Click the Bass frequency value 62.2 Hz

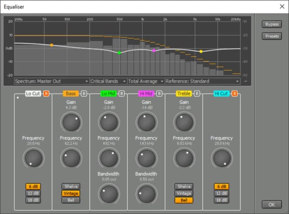click(x=71, y=143)
